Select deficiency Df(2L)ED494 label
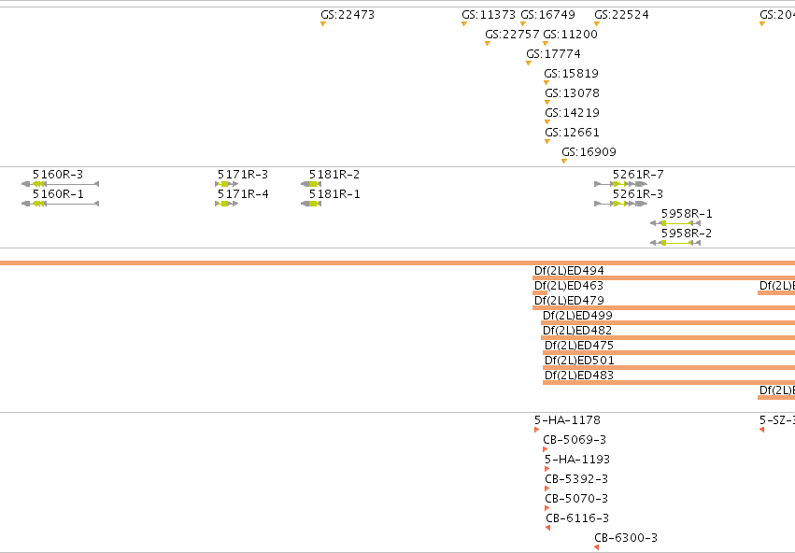Image resolution: width=795 pixels, height=553 pixels. click(569, 271)
